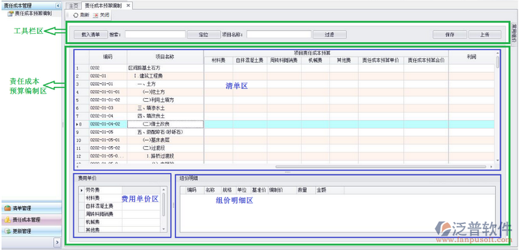Viewport: 519px width, 250px height.
Task: Click the 刷新 refresh icon
Action: [76, 15]
